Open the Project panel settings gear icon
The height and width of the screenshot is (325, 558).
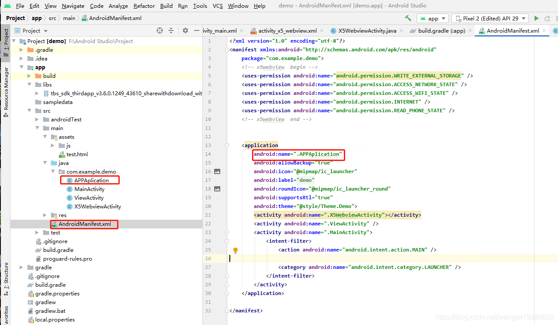coord(185,30)
